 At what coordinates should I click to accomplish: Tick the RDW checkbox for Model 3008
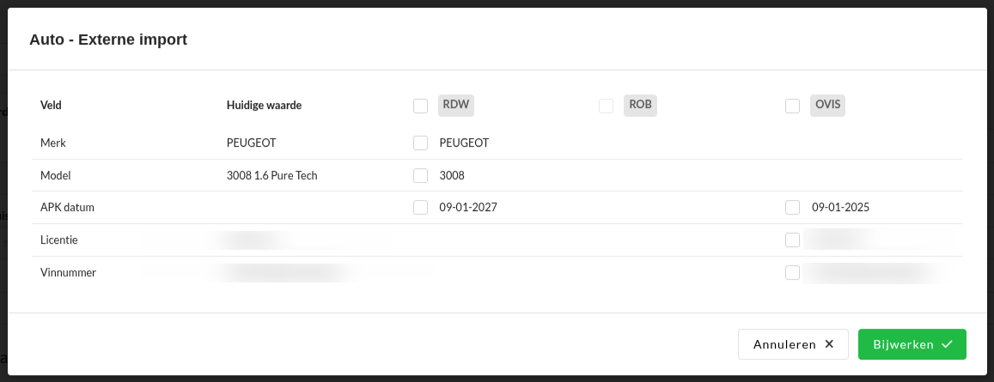[420, 176]
